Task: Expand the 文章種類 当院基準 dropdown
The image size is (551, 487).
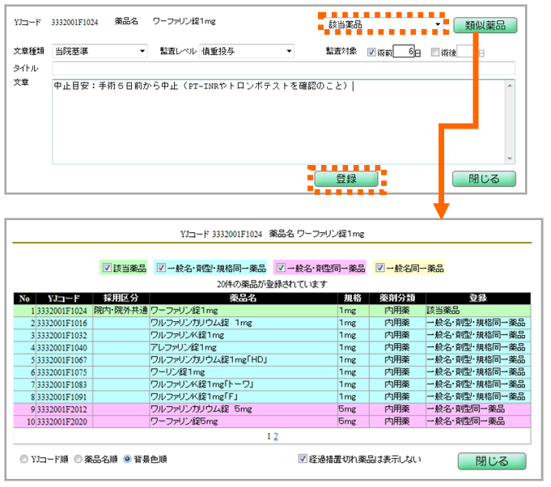Action: tap(142, 51)
